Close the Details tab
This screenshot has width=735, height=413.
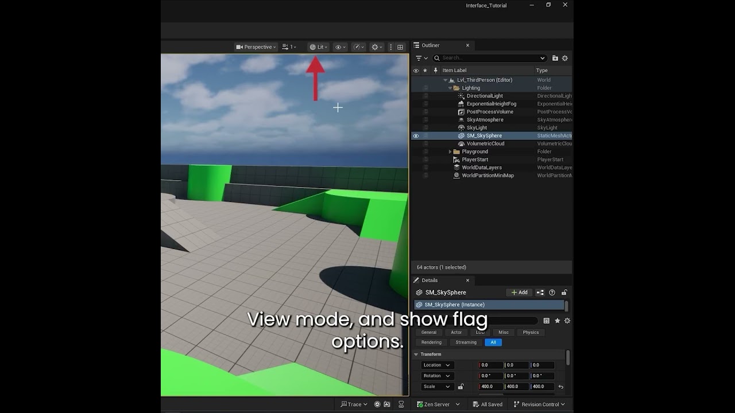(467, 280)
